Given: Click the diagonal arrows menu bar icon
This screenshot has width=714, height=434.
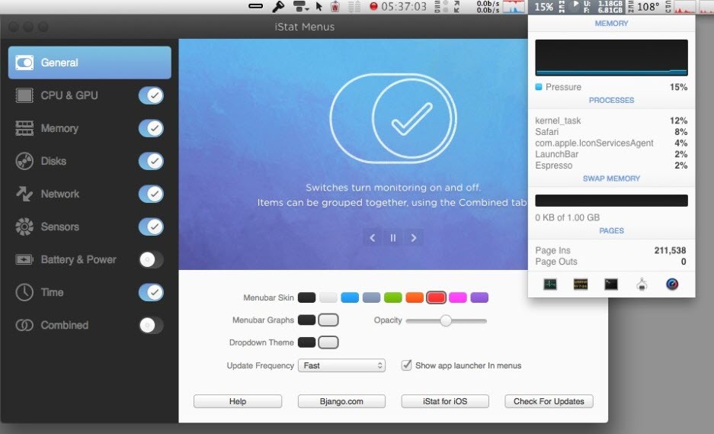Looking at the screenshot, I should pos(456,6).
